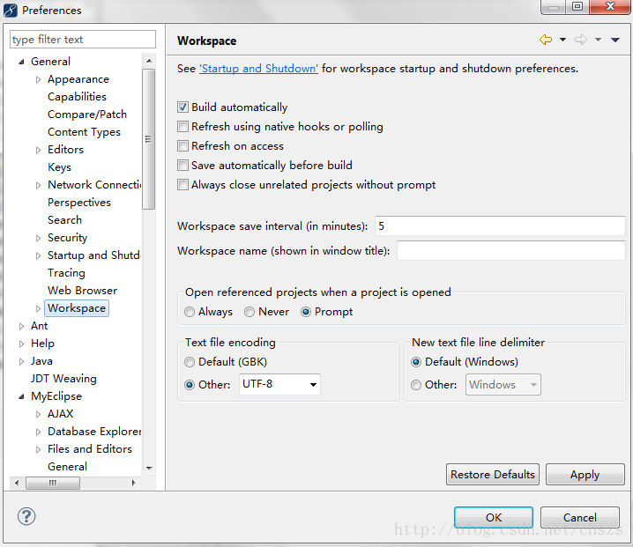Viewport: 633px width, 547px height.
Task: Check Always close unrelated projects without prompt
Action: pos(182,185)
